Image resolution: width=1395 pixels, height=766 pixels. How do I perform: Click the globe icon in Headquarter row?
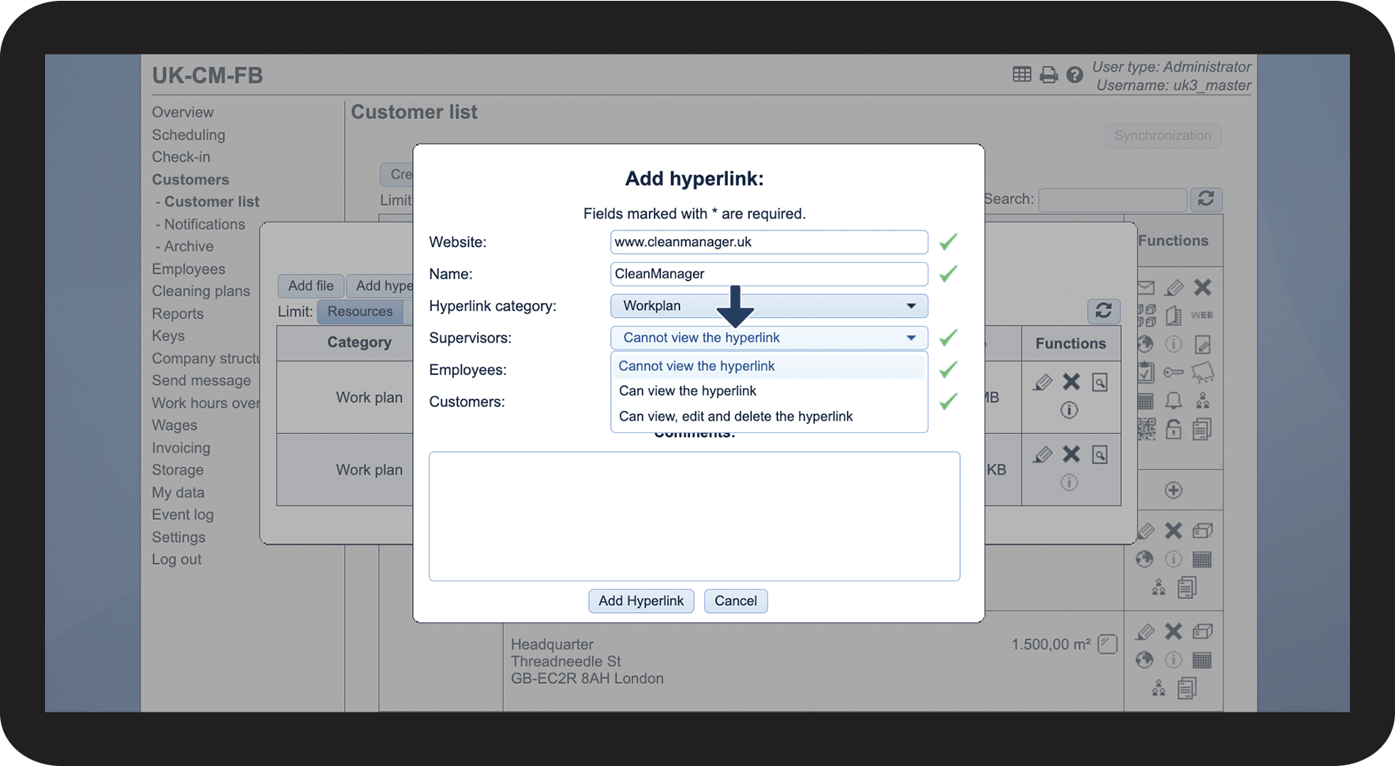pos(1145,660)
